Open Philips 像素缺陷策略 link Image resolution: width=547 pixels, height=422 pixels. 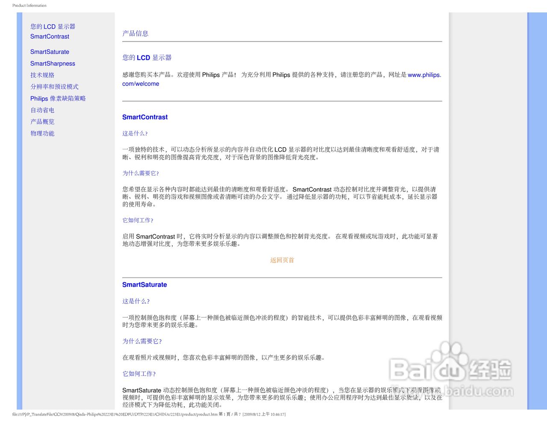pos(58,99)
